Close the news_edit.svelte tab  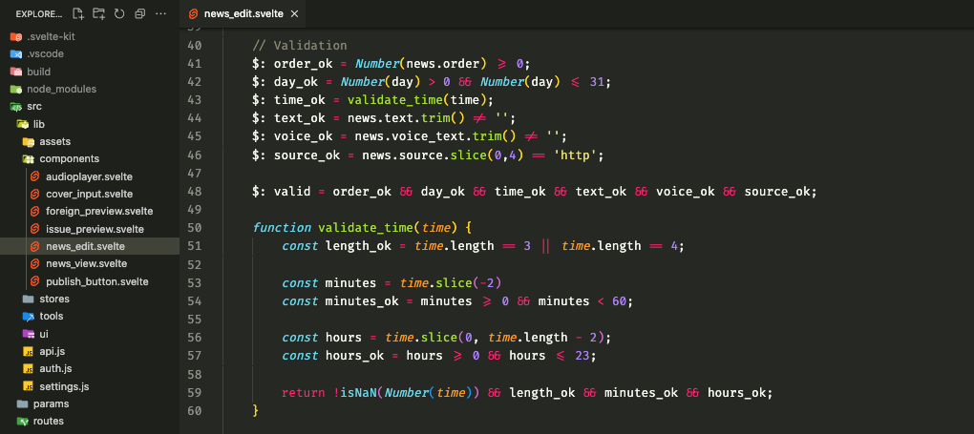point(294,13)
